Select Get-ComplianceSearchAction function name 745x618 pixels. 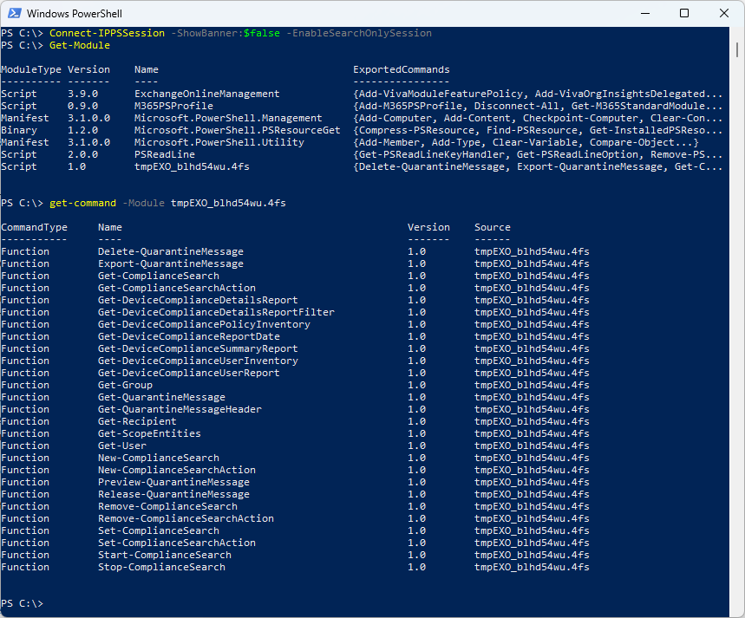coord(177,288)
